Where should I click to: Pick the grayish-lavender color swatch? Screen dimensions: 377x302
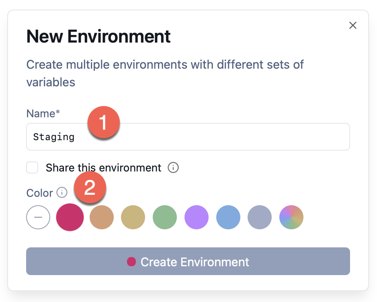[260, 217]
